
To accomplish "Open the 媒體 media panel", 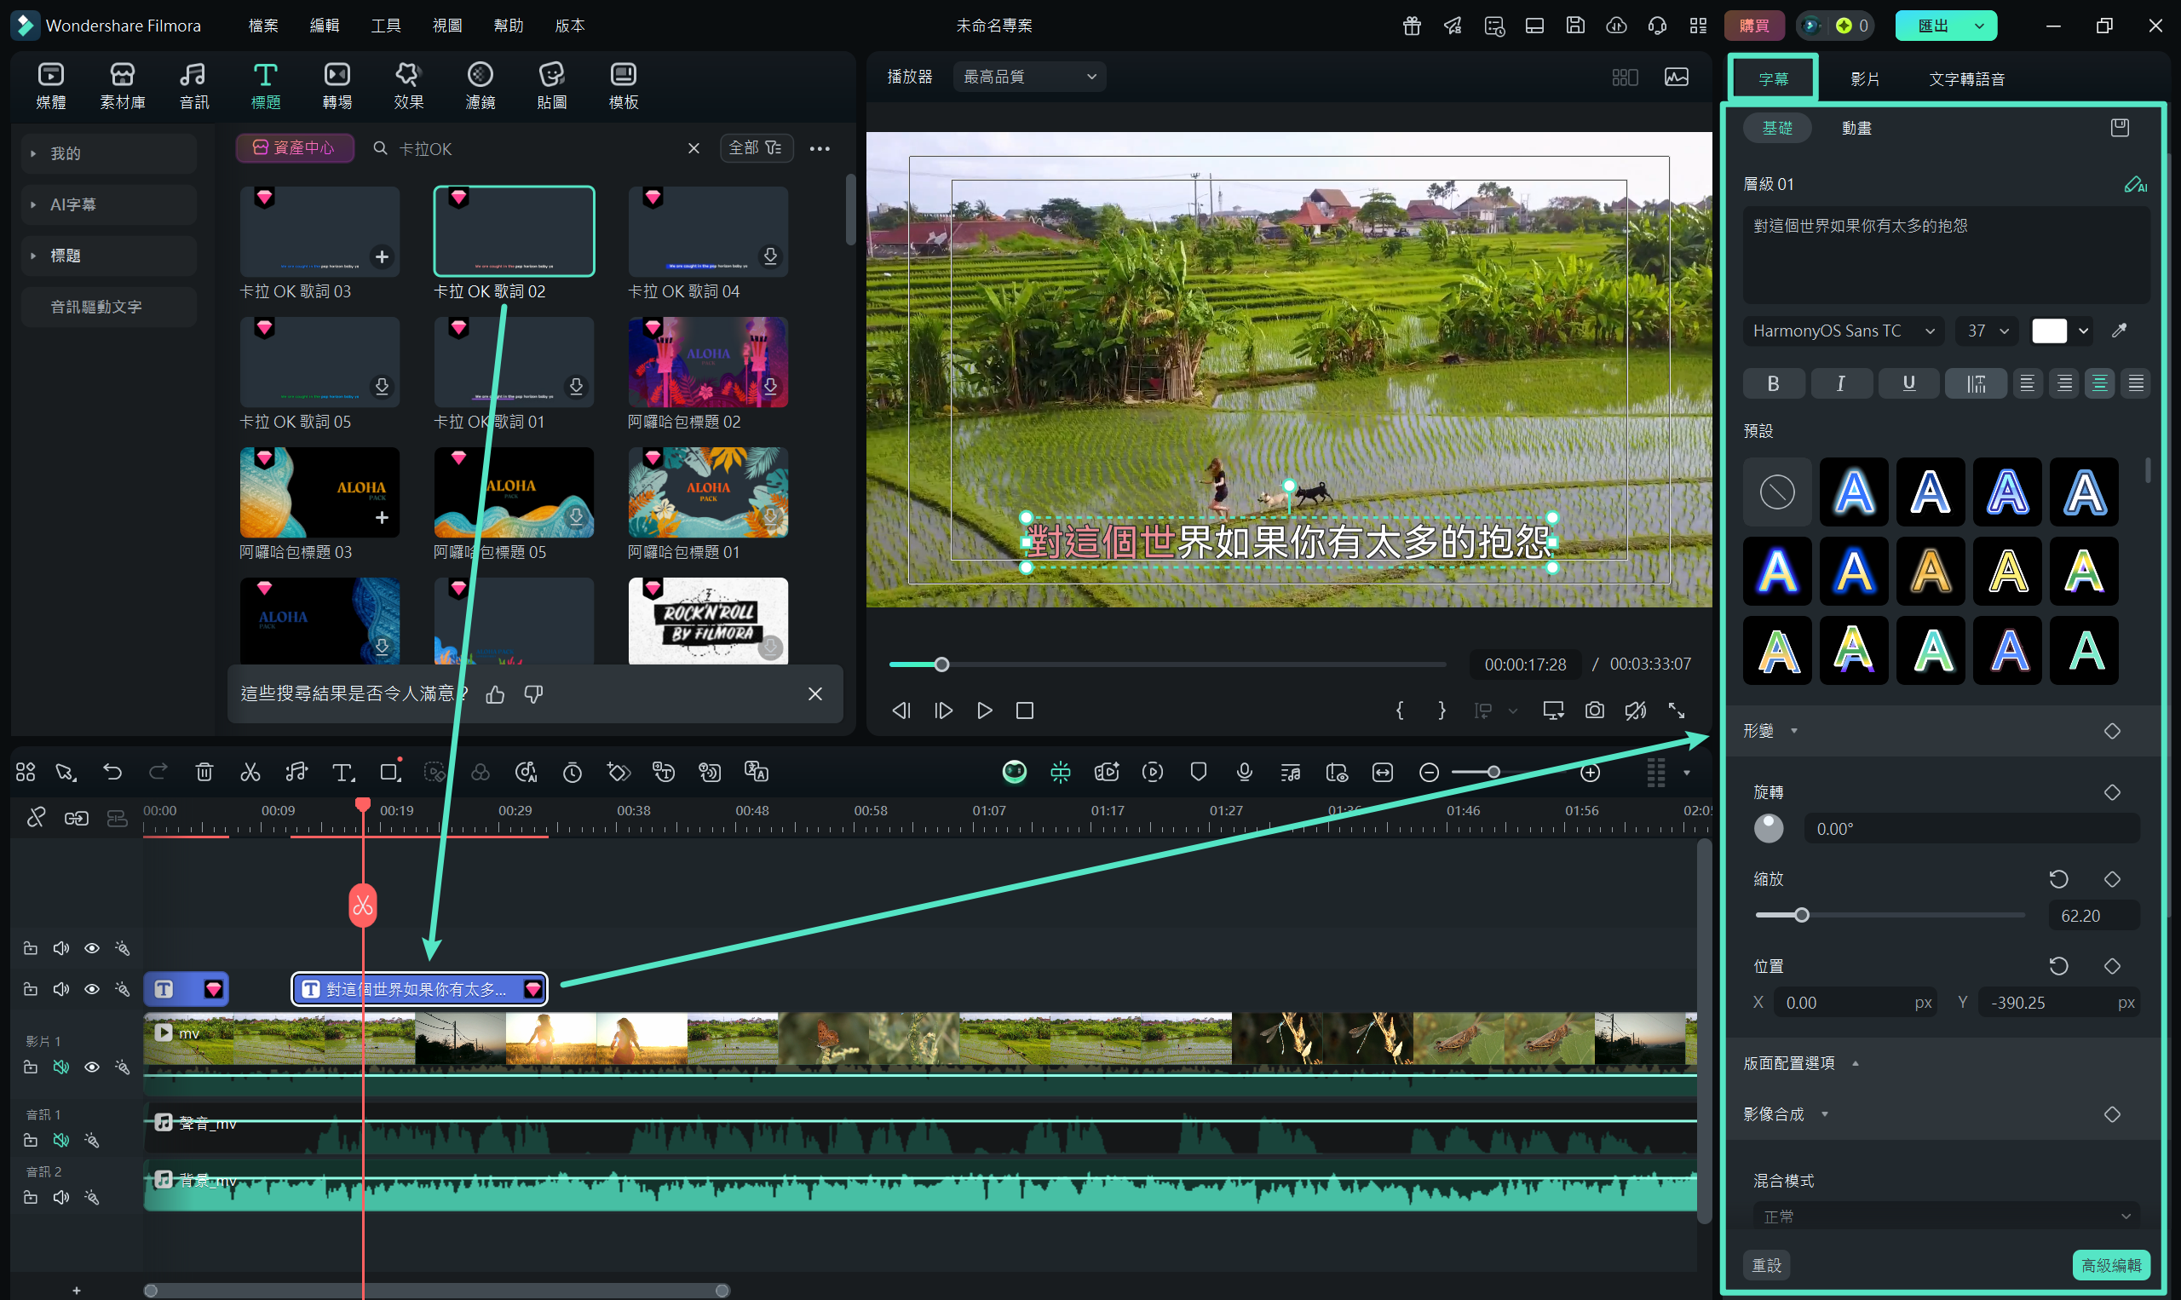I will 51,86.
